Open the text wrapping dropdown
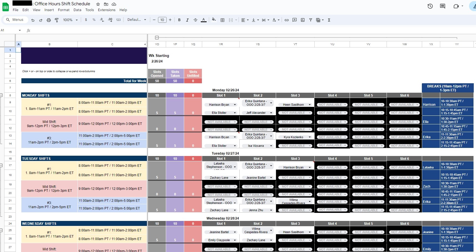The height and width of the screenshot is (252, 476). pos(265,20)
